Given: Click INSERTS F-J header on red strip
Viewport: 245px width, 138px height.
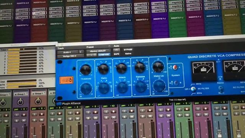Looking at the screenshot, I should (x=39, y=25).
